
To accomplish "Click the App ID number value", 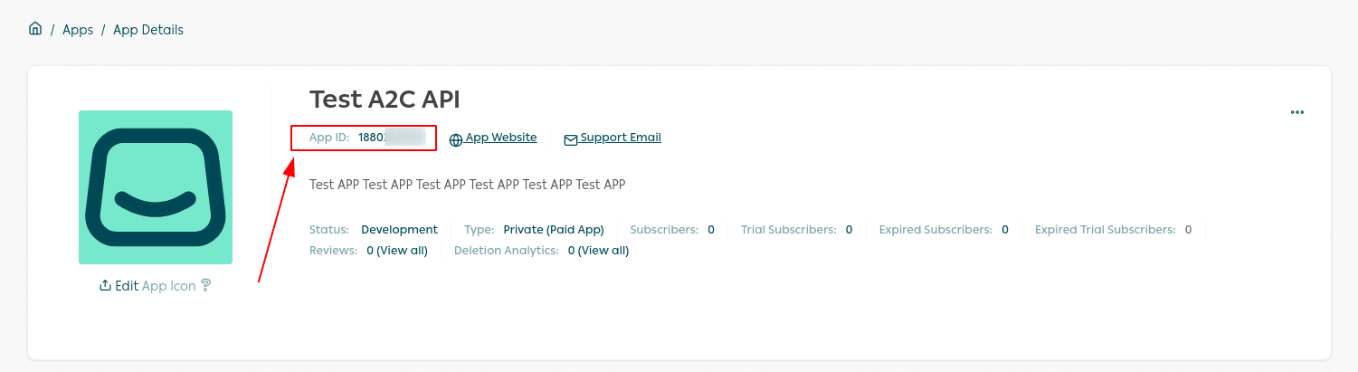I will [x=391, y=138].
